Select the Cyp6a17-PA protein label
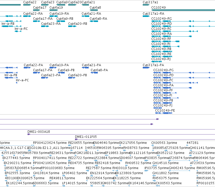 coord(43,70)
